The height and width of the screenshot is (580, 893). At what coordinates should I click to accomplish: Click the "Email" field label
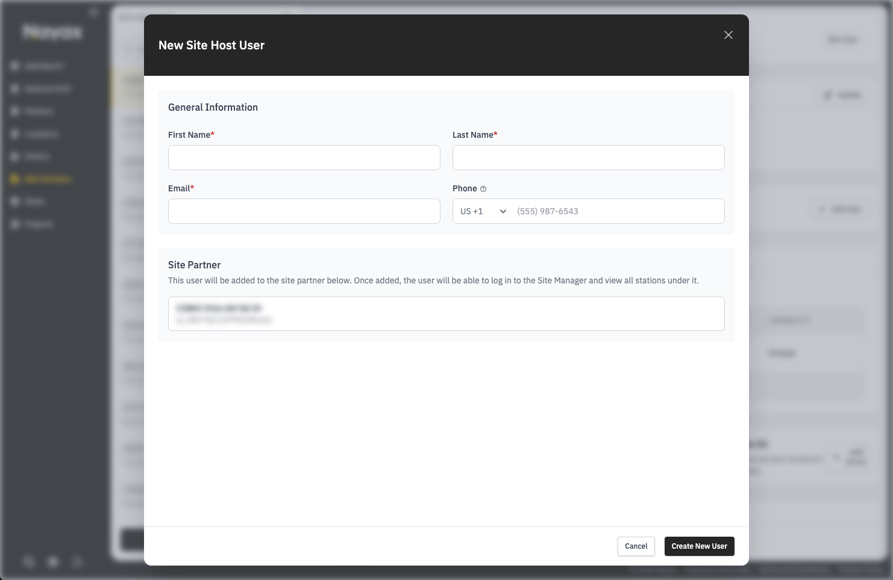point(181,188)
